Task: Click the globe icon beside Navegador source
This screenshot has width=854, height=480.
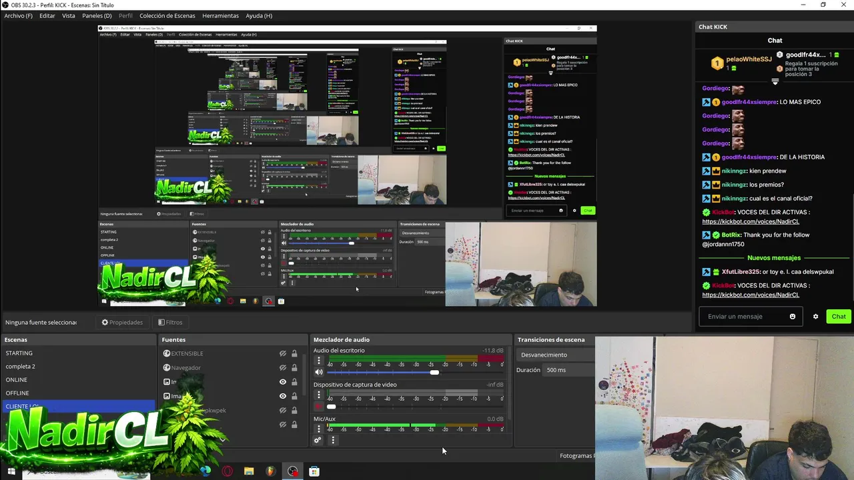Action: 167,367
